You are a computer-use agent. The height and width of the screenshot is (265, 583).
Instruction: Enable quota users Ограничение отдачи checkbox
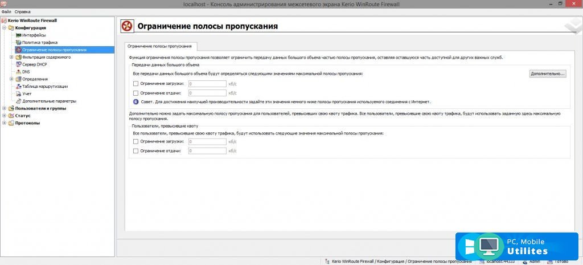click(x=136, y=151)
